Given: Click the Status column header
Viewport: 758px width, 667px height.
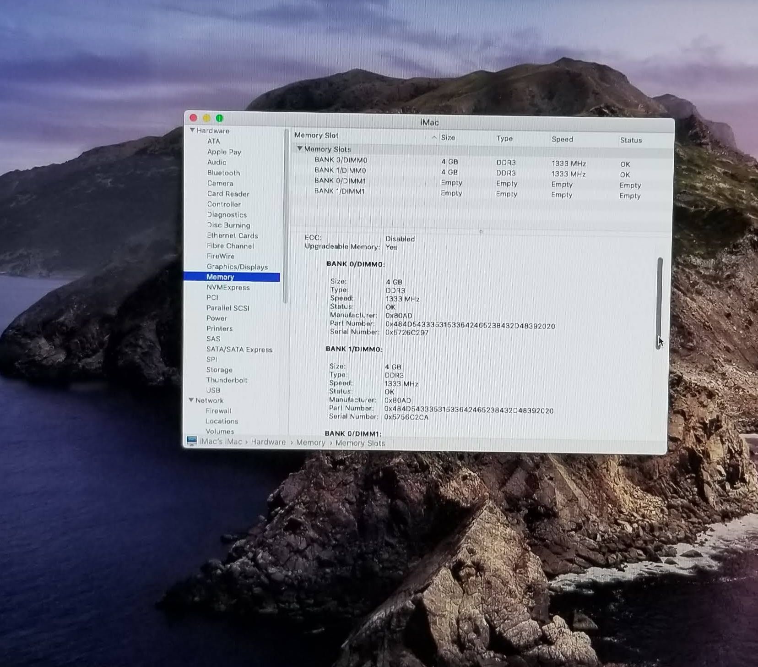Looking at the screenshot, I should pyautogui.click(x=630, y=140).
